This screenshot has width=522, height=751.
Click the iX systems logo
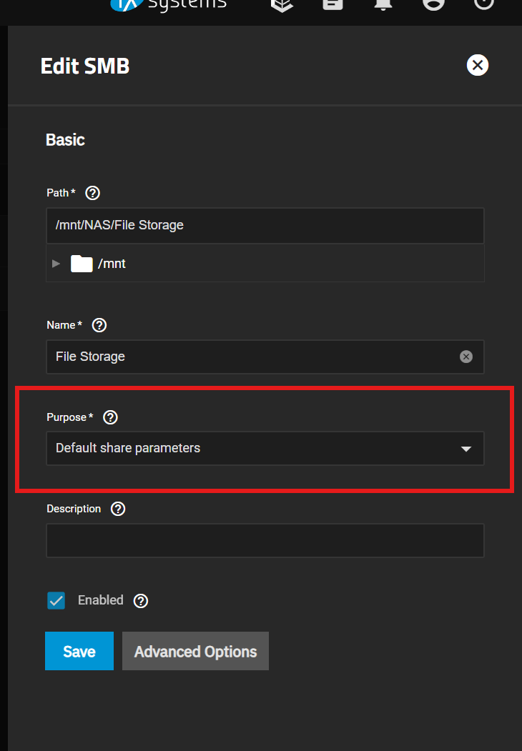(x=168, y=5)
